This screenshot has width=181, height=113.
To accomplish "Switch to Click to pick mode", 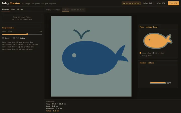I will tap(77, 10).
